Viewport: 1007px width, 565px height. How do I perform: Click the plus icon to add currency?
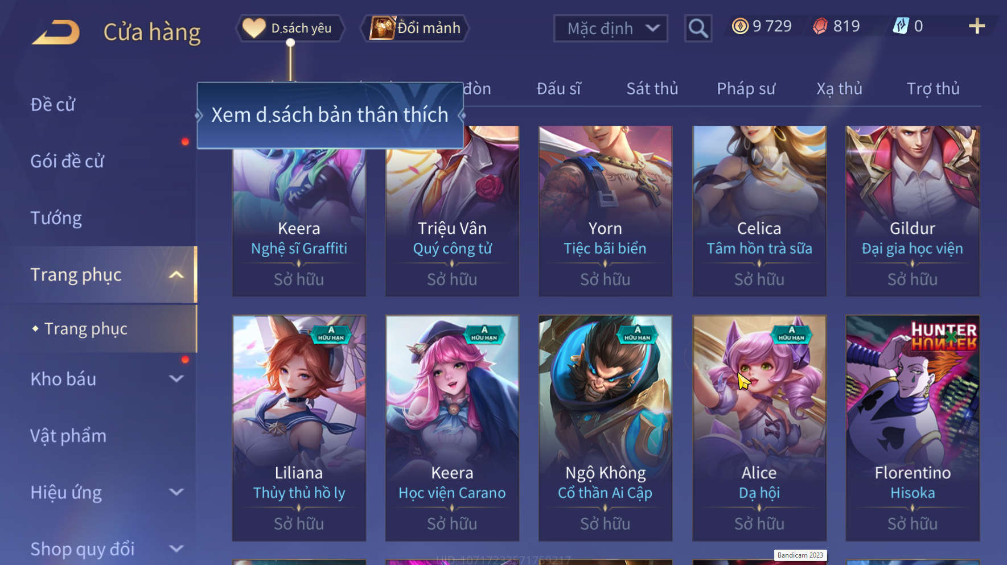coord(977,26)
